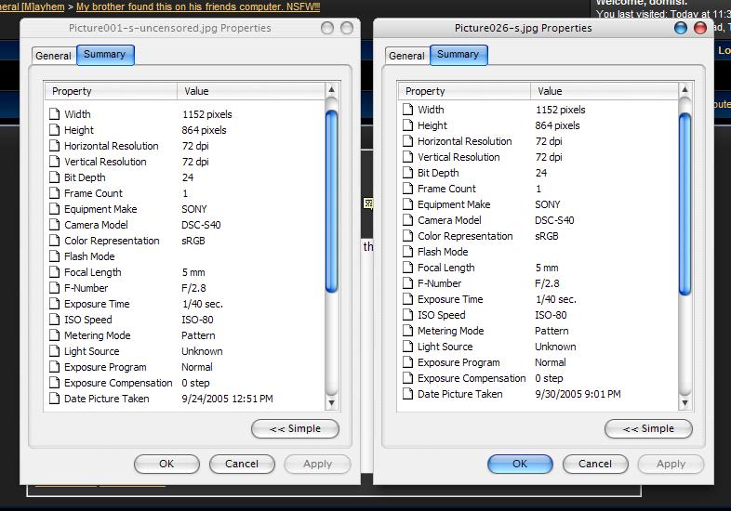Click Metering Mode row icon in Picture001 window
Image resolution: width=731 pixels, height=511 pixels.
(55, 335)
